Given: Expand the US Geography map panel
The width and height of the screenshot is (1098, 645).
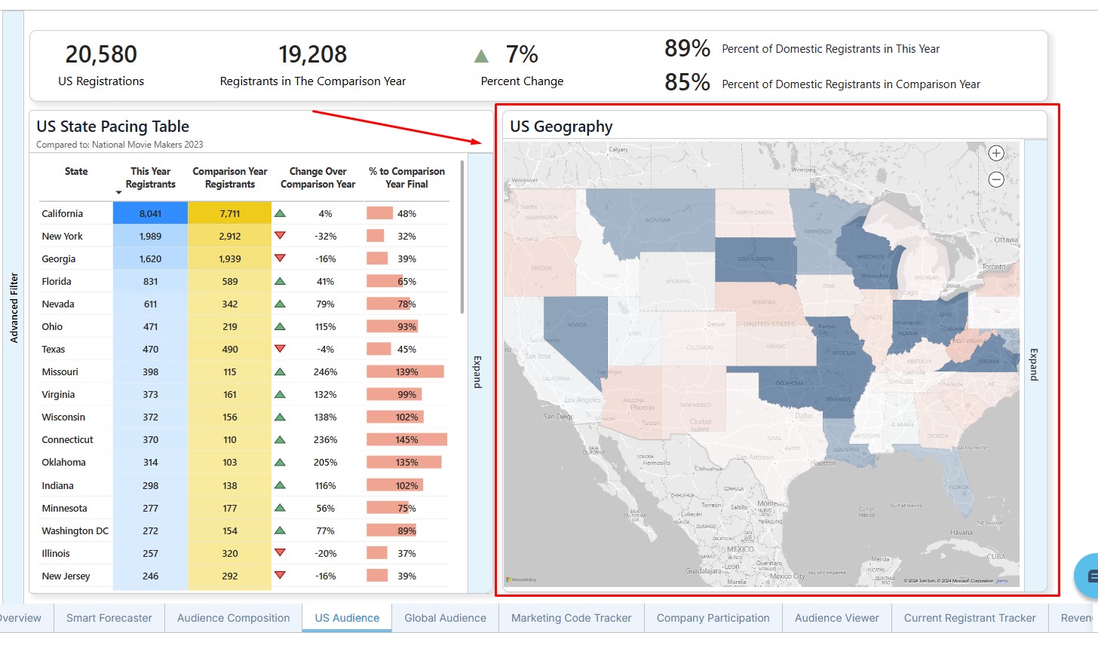Looking at the screenshot, I should 1035,364.
